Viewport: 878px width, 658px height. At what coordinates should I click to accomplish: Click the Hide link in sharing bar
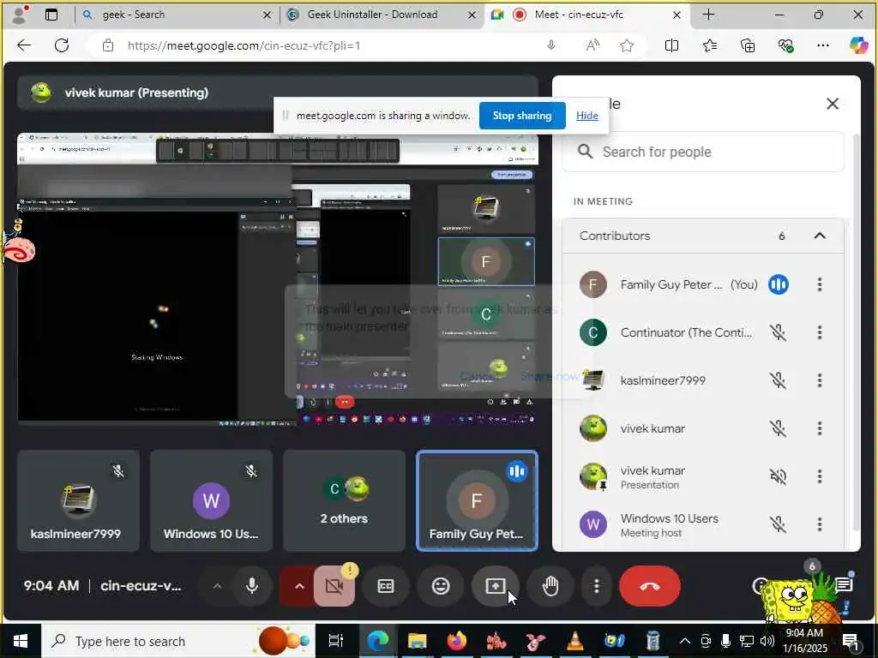click(586, 116)
